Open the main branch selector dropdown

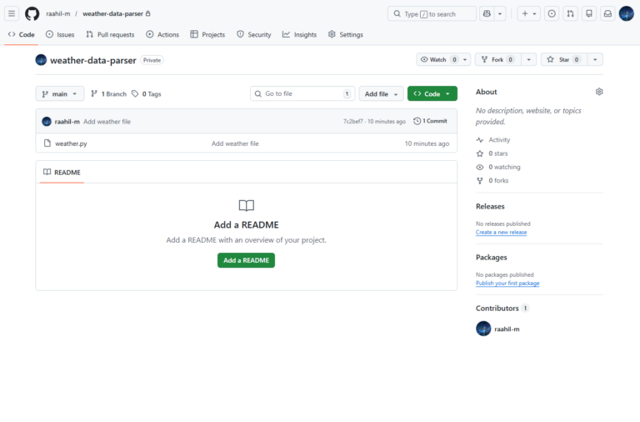tap(60, 94)
